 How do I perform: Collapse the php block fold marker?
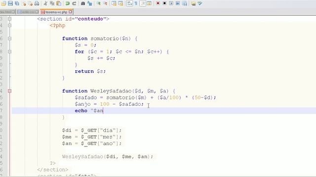(9, 26)
